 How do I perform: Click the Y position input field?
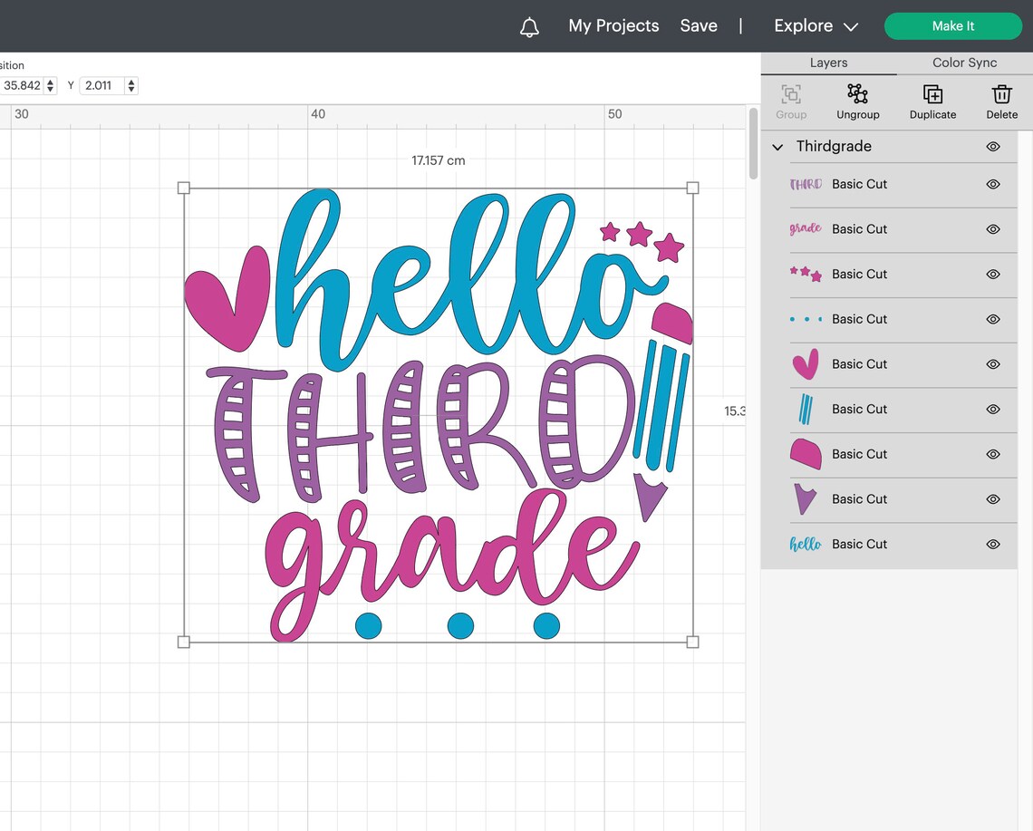102,85
